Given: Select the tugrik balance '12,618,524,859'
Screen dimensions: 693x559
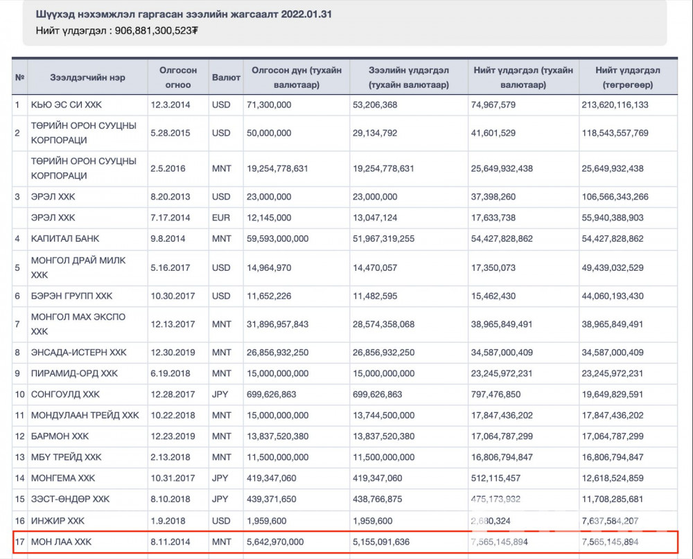Looking at the screenshot, I should pos(613,478).
